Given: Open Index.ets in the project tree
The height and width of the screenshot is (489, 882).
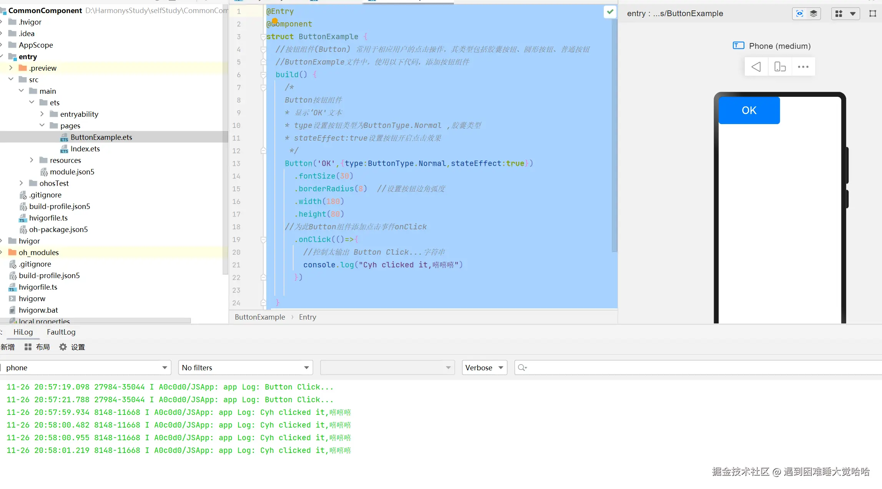Looking at the screenshot, I should point(85,149).
